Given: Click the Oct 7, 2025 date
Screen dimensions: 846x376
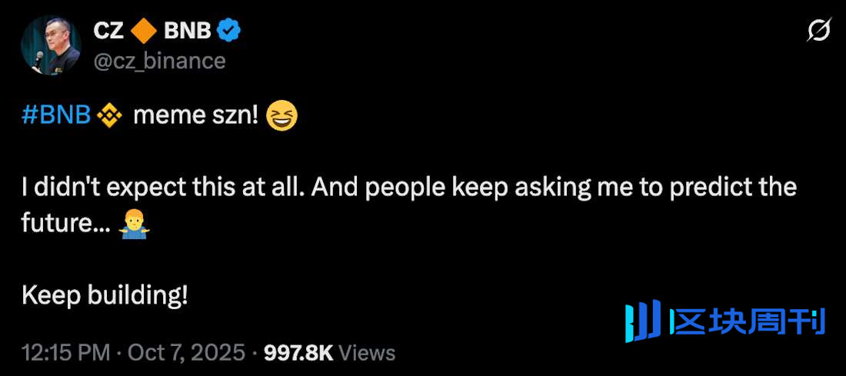Looking at the screenshot, I should pos(186,353).
